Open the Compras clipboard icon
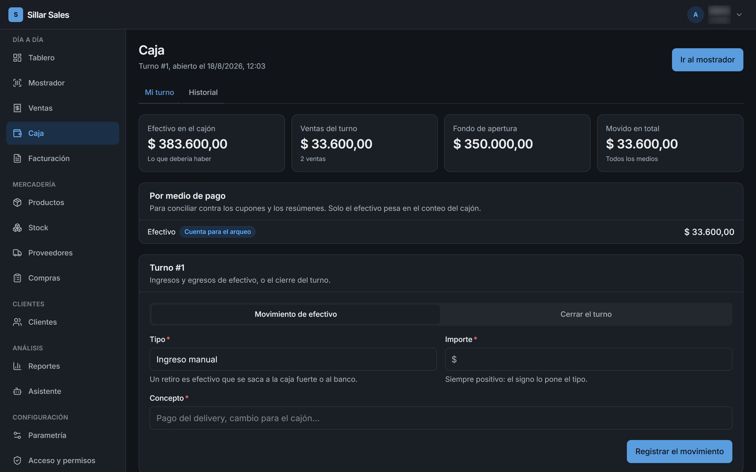Screen dimensions: 756x472 (17, 278)
